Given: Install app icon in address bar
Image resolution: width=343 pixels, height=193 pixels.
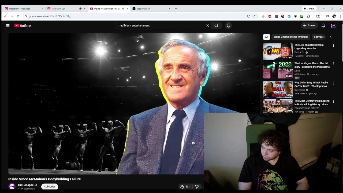Looking at the screenshot, I should 249,16.
